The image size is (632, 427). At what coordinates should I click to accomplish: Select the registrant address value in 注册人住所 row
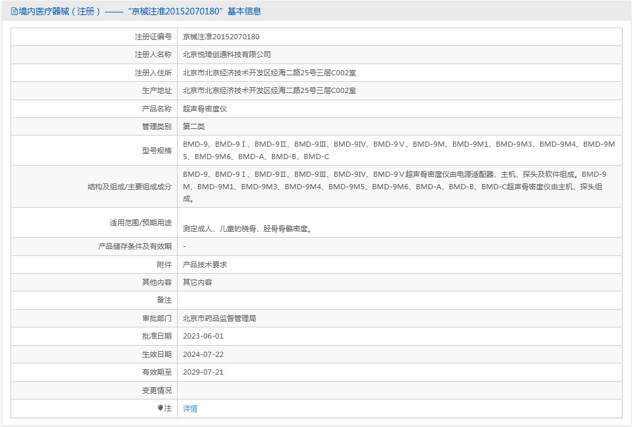tap(269, 73)
